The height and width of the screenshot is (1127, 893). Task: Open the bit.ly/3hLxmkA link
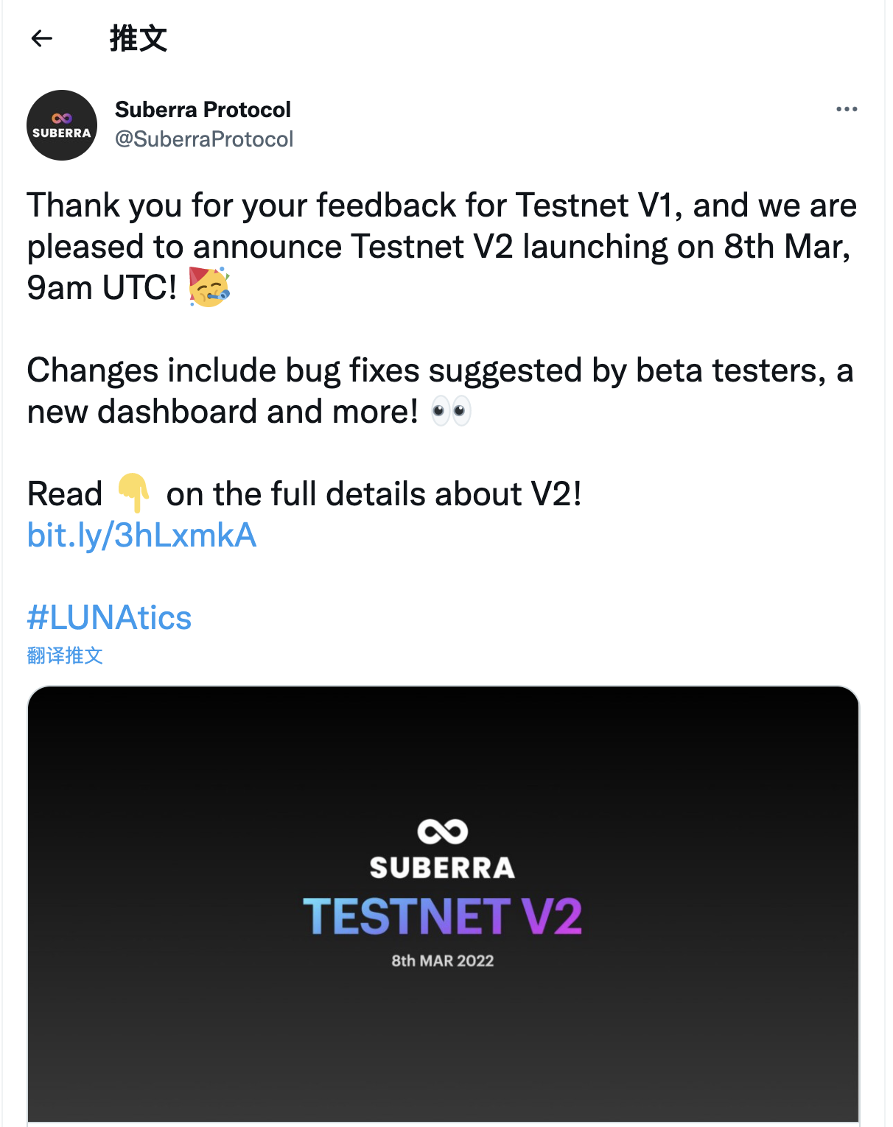tap(141, 536)
